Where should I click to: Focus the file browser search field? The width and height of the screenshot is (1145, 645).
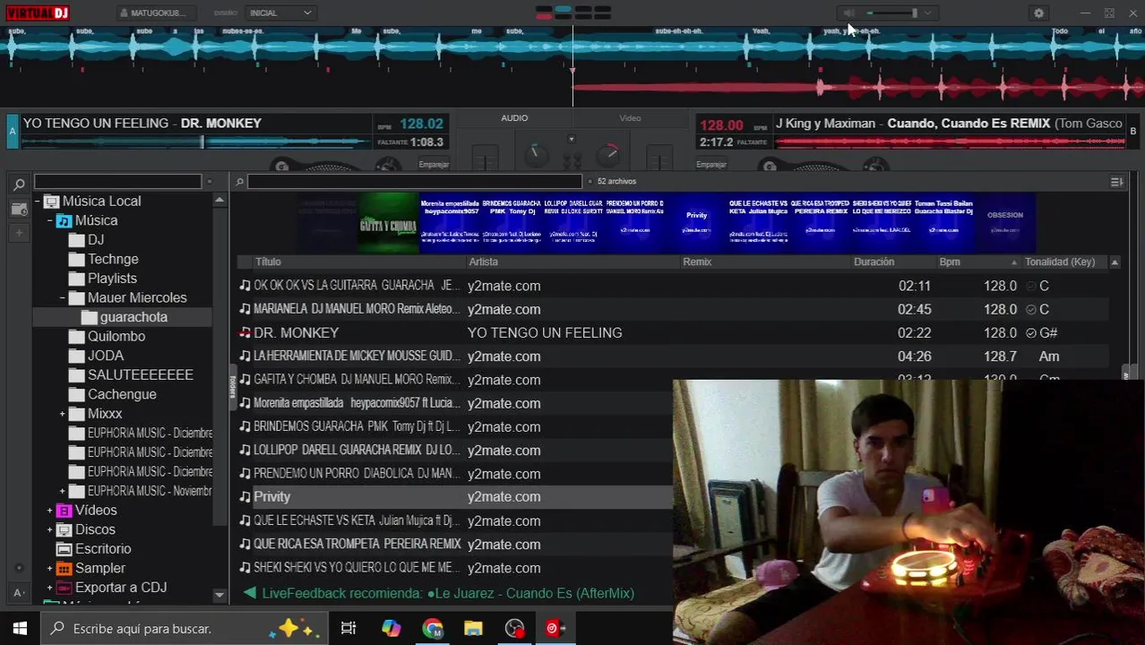(x=415, y=182)
